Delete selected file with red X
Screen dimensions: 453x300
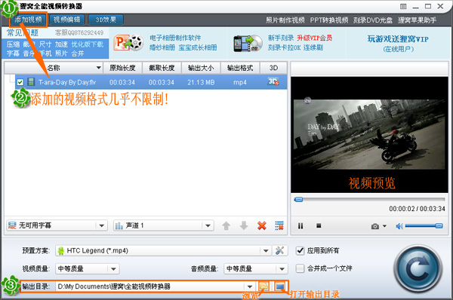tap(262, 225)
